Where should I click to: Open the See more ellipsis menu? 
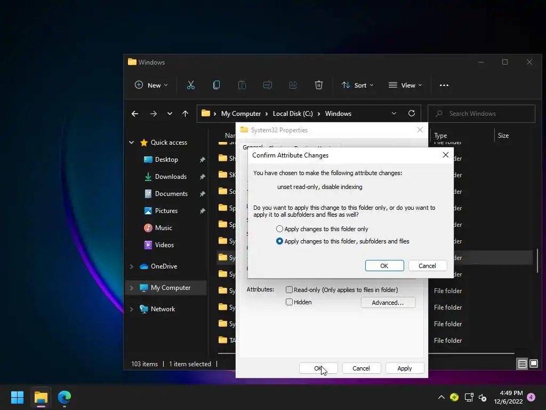[x=444, y=85]
